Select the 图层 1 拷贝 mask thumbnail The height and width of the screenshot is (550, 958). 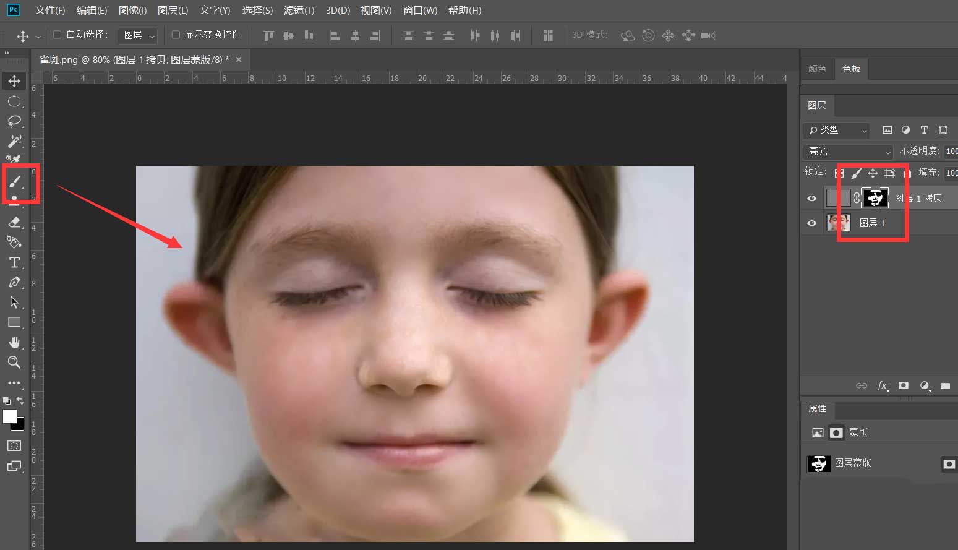click(875, 198)
